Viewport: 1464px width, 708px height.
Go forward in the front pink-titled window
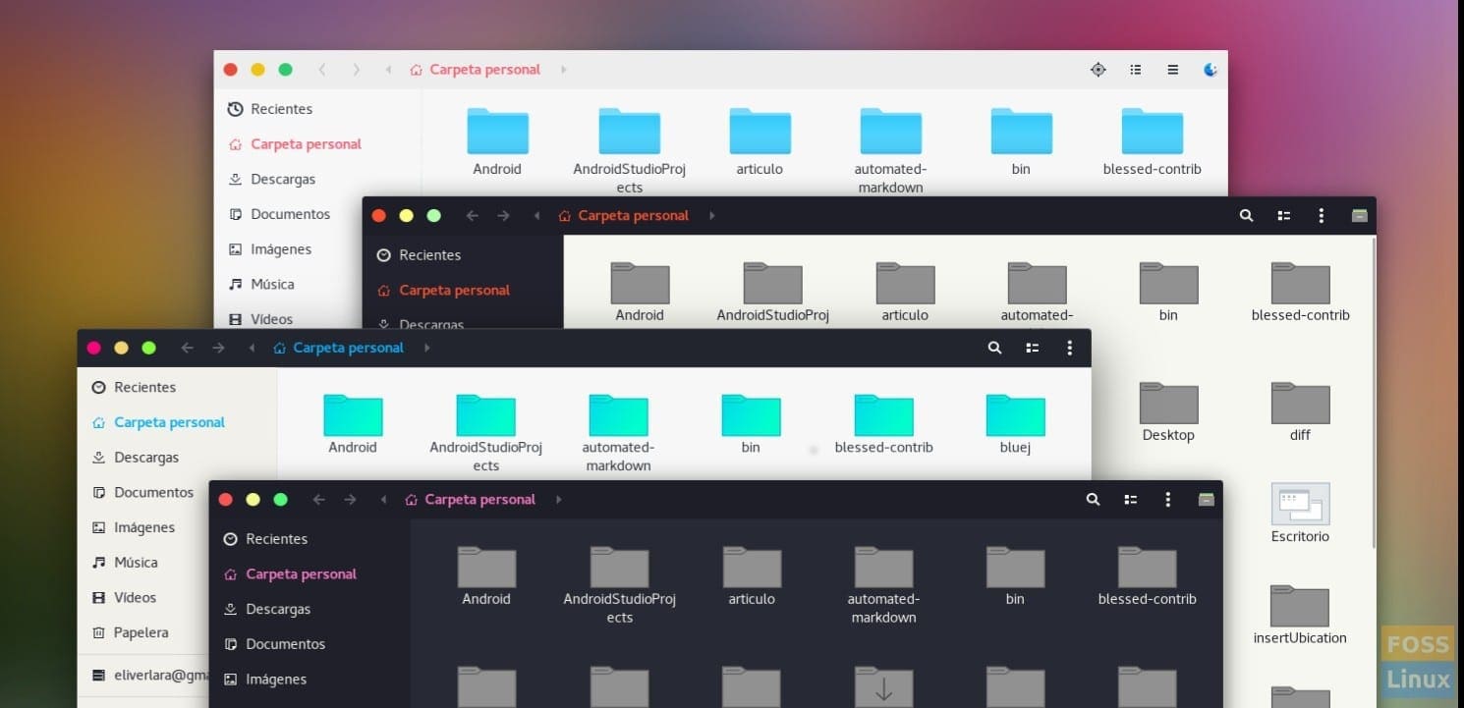[350, 499]
